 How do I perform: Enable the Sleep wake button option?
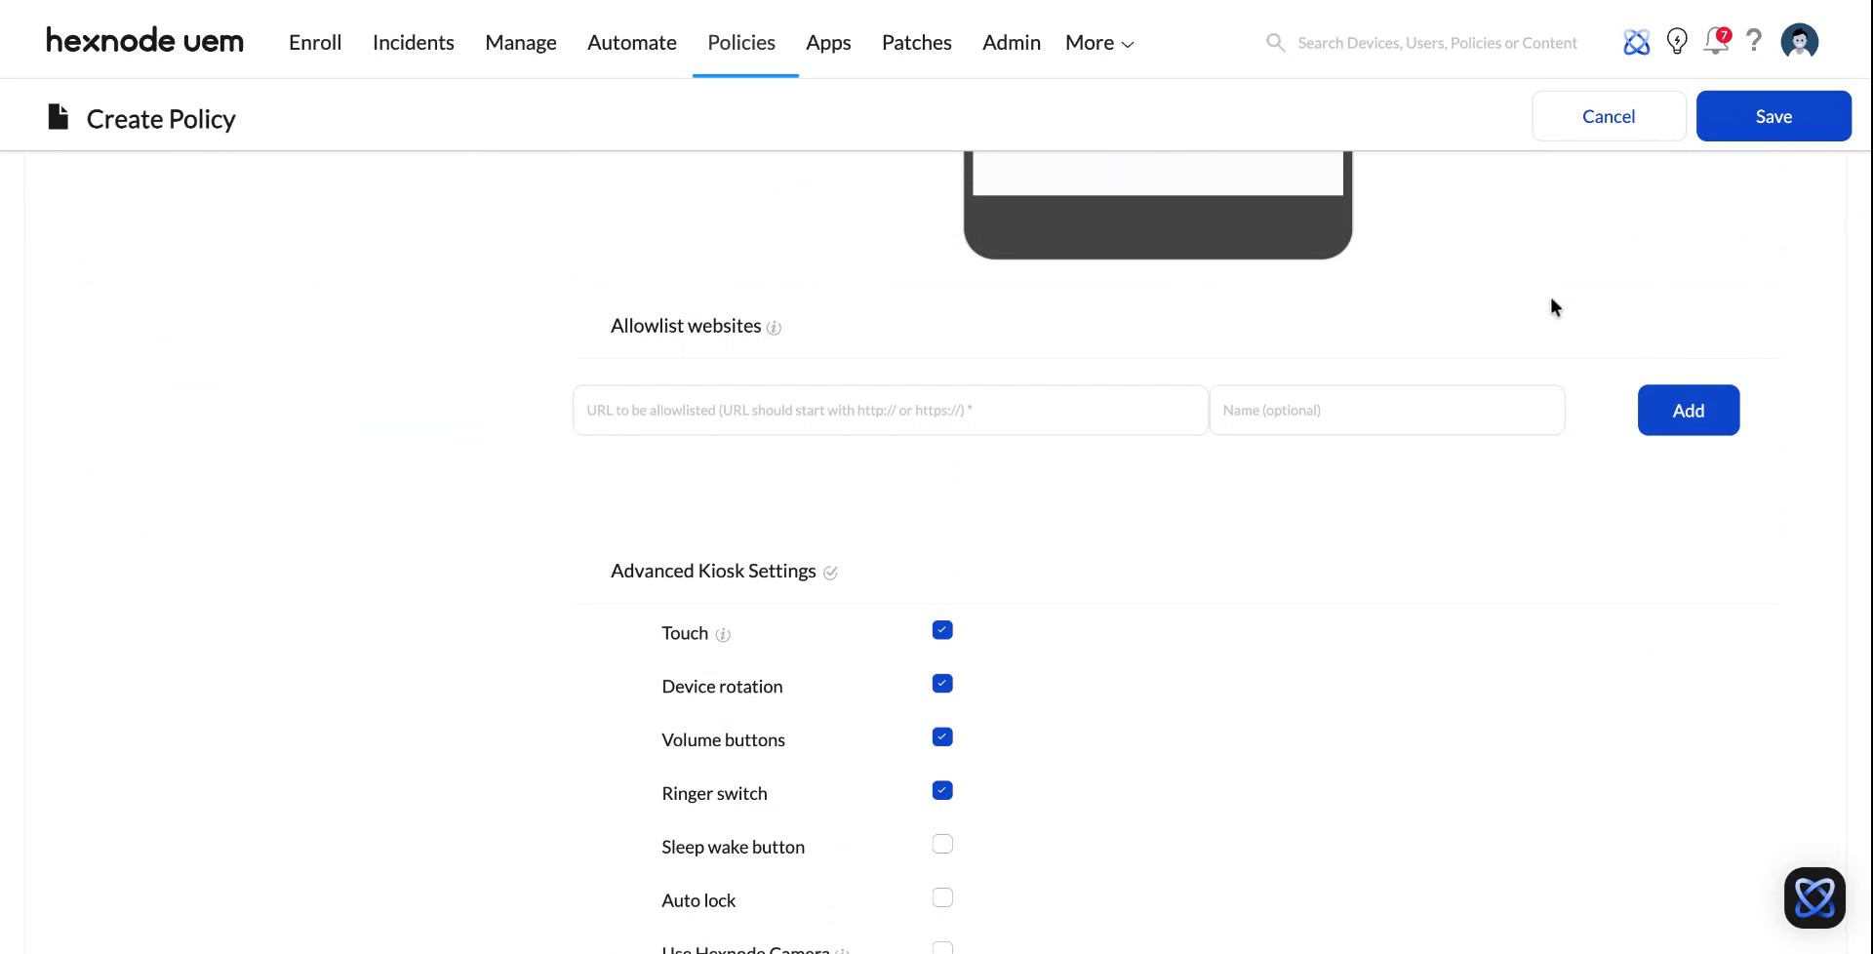[x=941, y=843]
